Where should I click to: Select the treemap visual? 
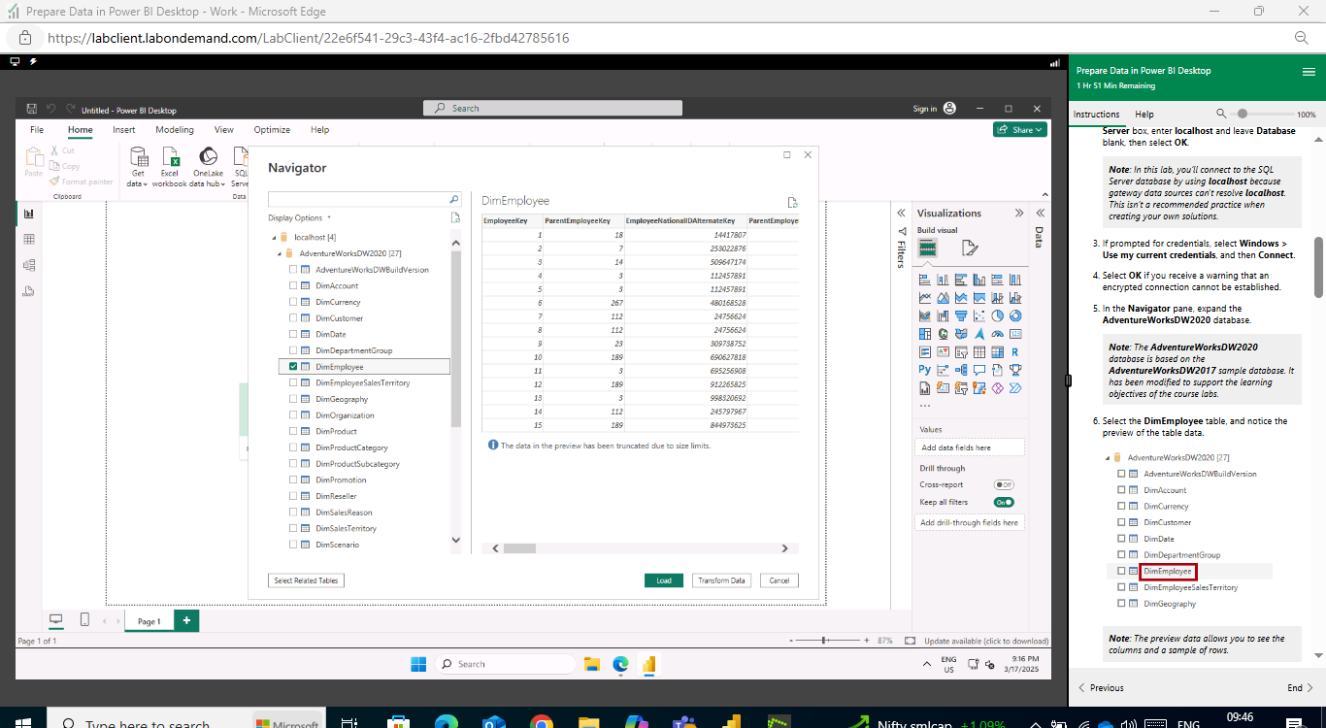[925, 334]
